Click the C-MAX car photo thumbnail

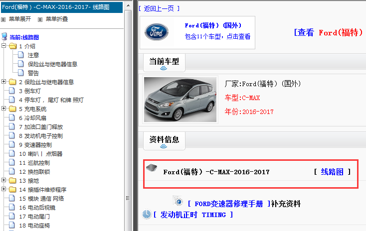[180, 100]
